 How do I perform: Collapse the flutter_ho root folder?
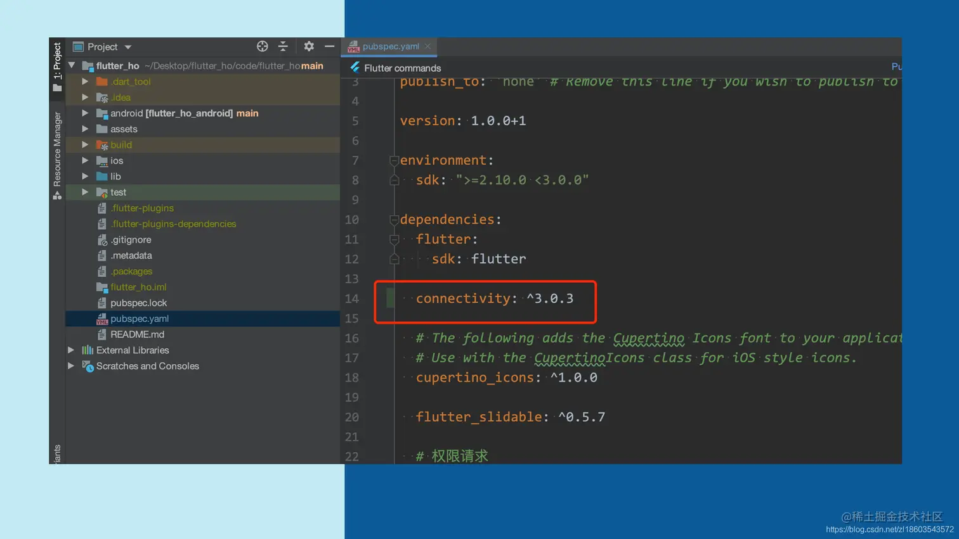click(x=72, y=65)
